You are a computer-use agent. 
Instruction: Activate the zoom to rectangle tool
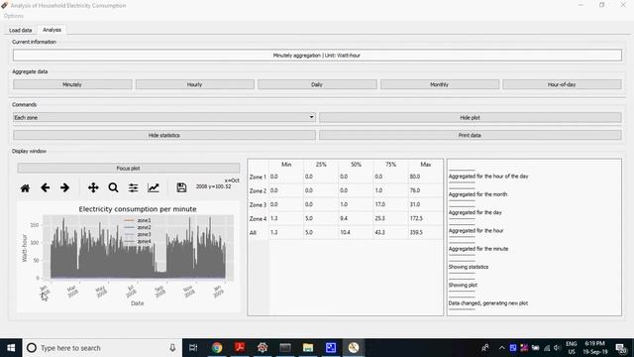(113, 187)
